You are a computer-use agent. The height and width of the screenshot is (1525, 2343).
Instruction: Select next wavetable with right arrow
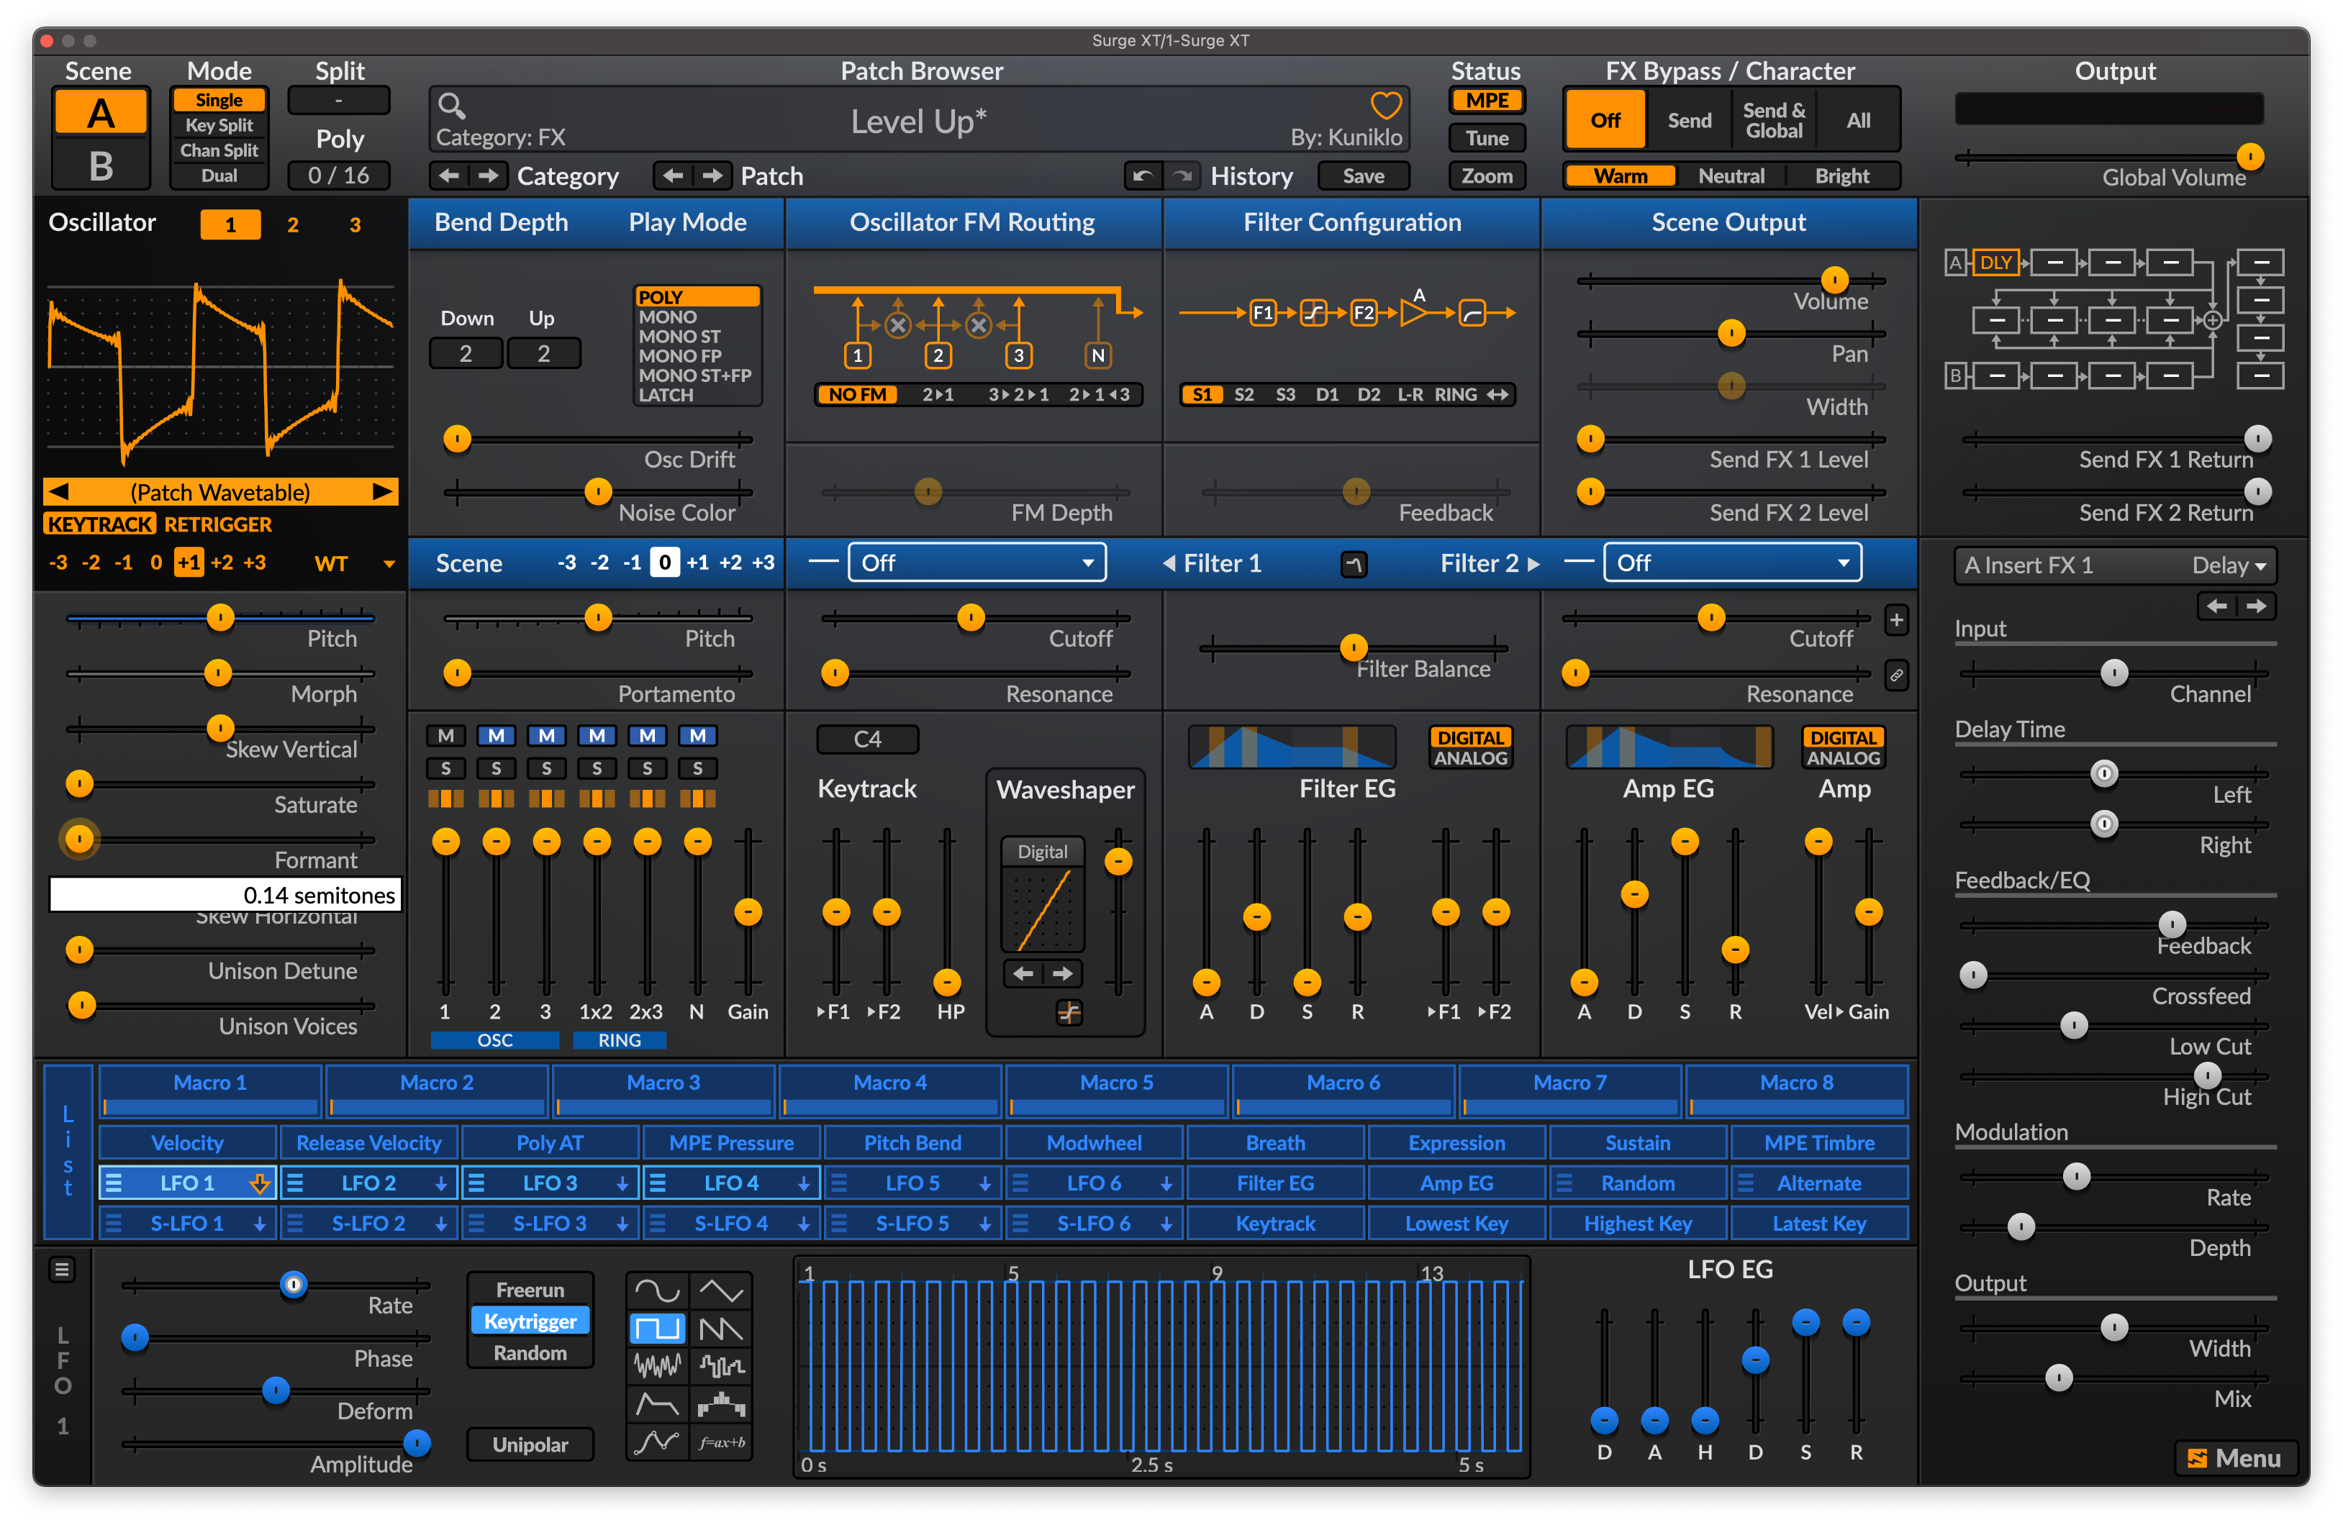(382, 491)
